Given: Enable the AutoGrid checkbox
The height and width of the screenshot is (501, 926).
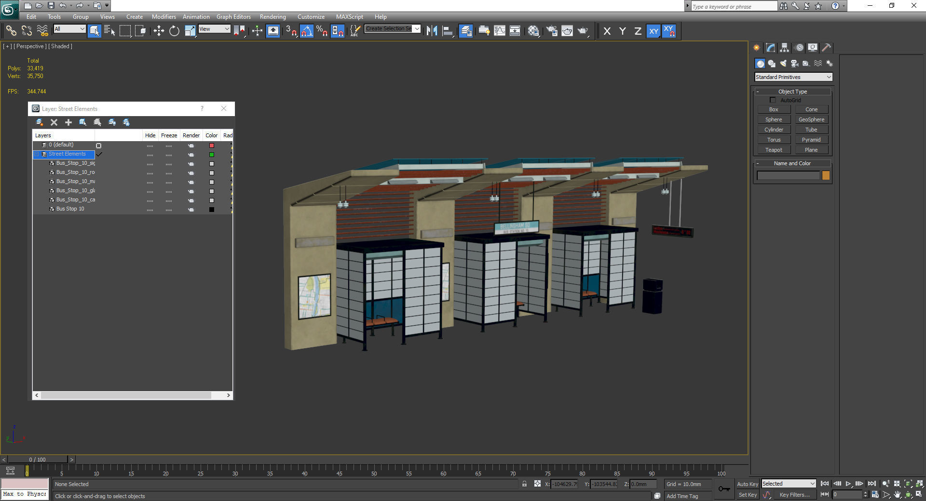Looking at the screenshot, I should tap(773, 100).
